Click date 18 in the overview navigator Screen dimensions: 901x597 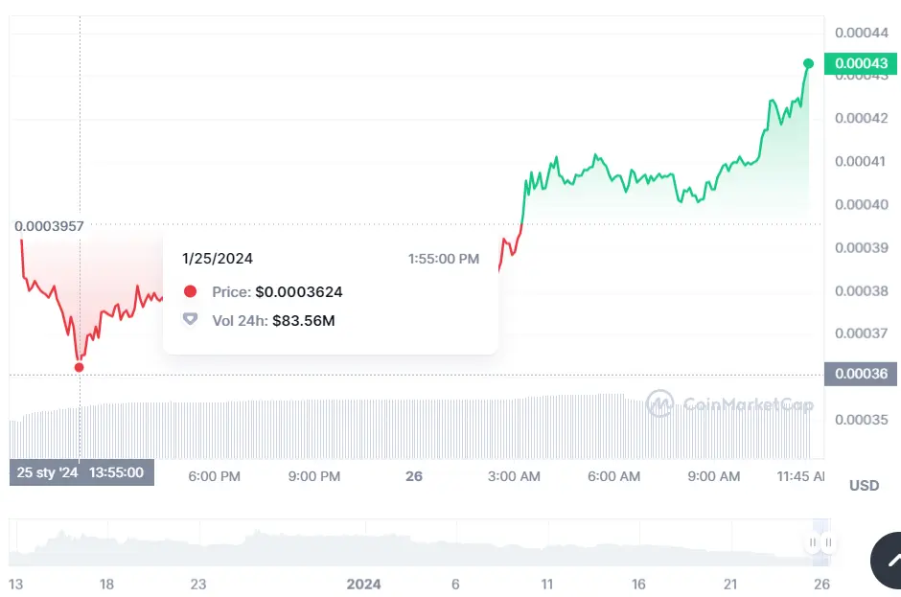point(107,584)
